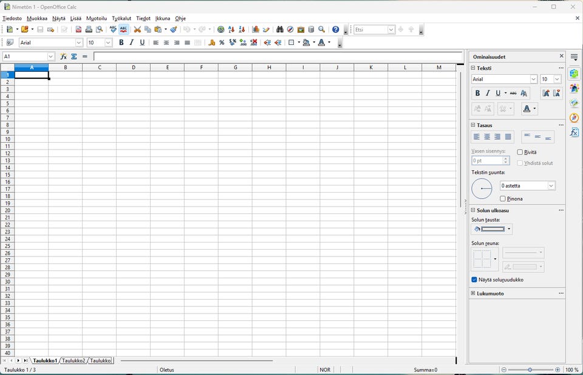Viewport: 583px width, 375px height.
Task: Apply percent number format icon
Action: pos(222,43)
